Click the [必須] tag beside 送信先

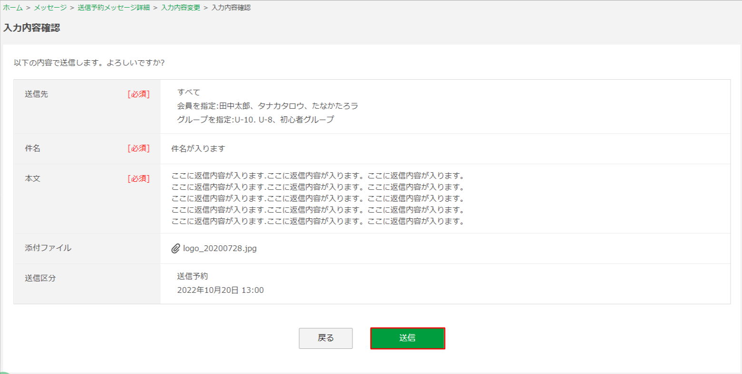pyautogui.click(x=138, y=94)
